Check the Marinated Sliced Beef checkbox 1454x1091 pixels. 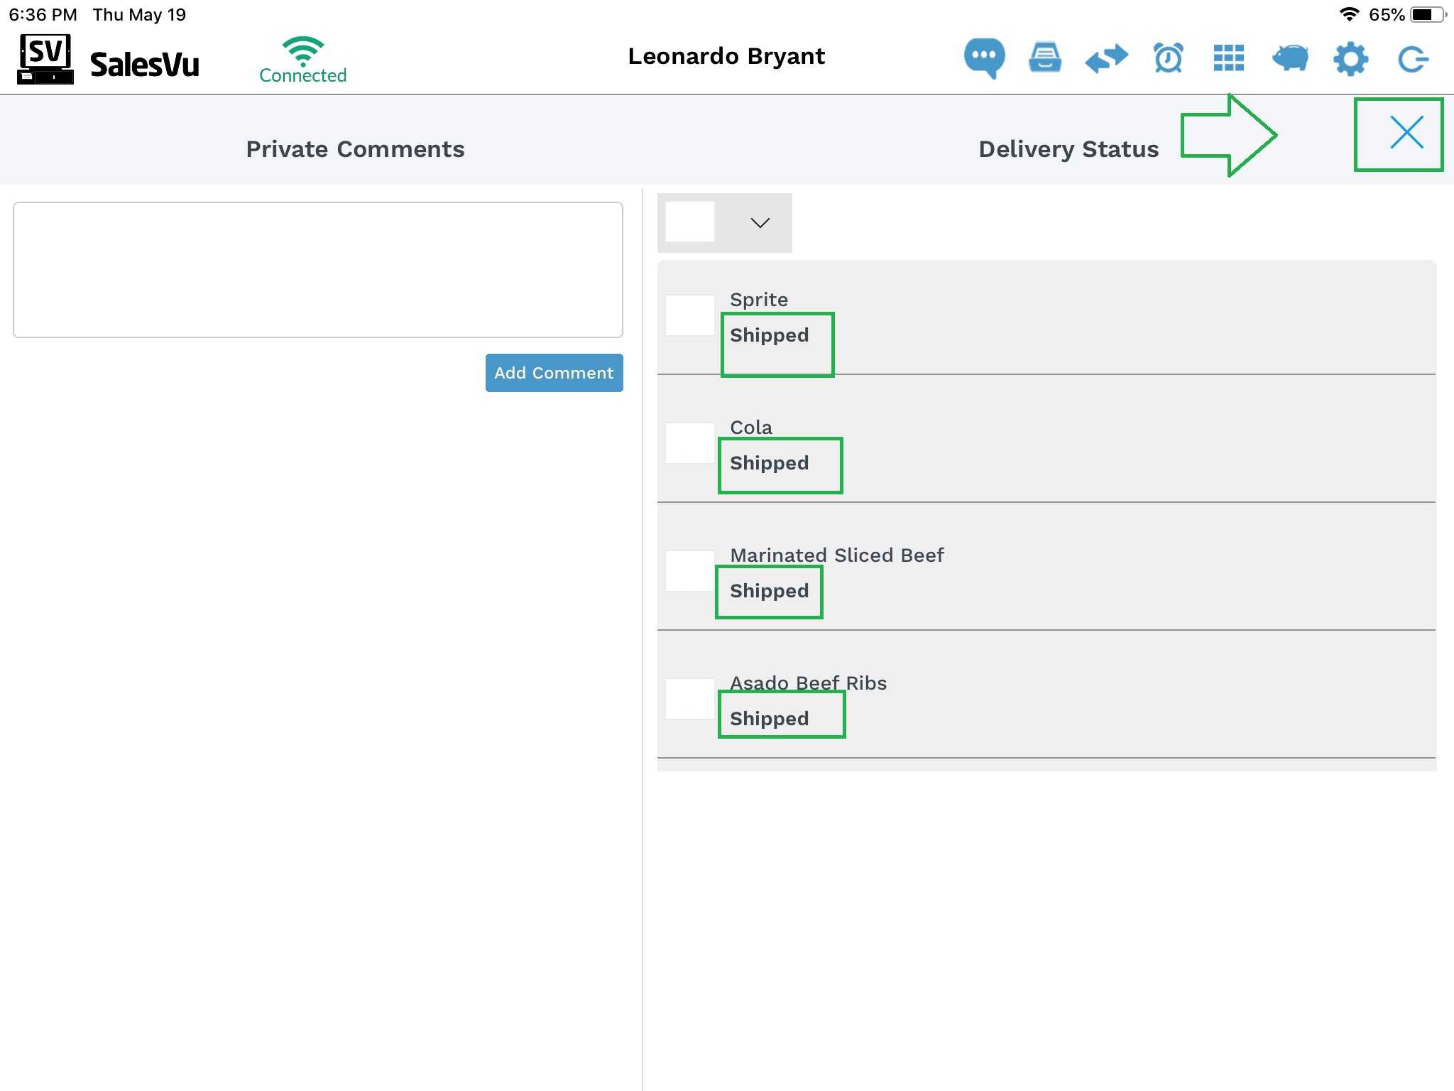point(689,571)
